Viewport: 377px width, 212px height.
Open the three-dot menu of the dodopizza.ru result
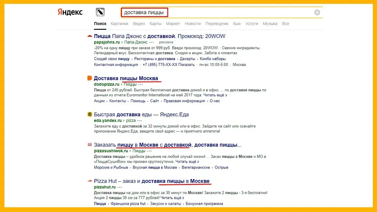(x=140, y=84)
